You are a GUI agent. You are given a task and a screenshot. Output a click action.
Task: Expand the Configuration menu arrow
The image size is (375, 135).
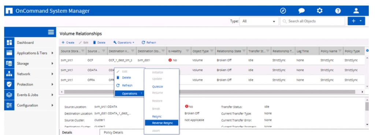[x=52, y=105]
